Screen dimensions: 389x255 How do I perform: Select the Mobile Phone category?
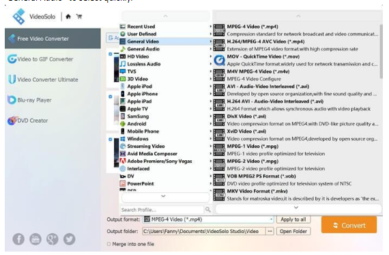[x=165, y=131]
